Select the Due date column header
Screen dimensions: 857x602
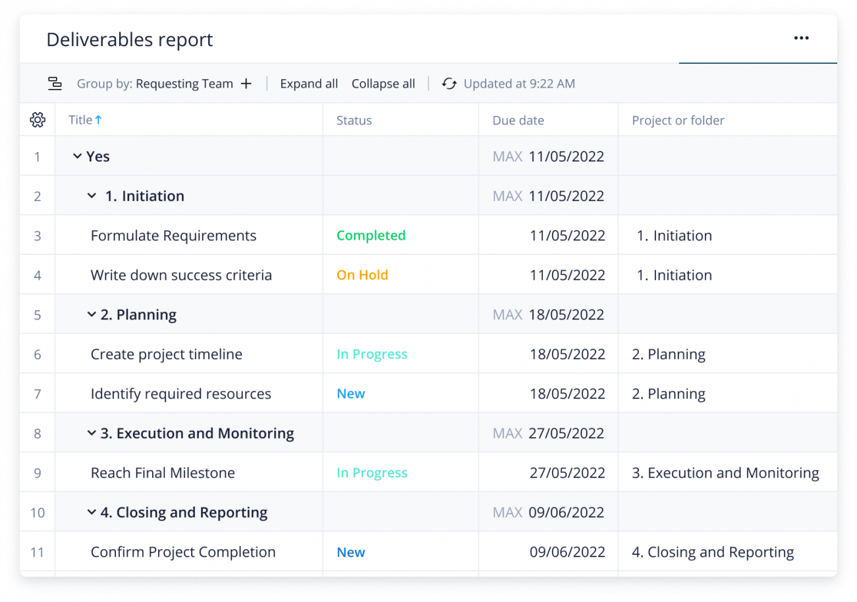pyautogui.click(x=518, y=121)
